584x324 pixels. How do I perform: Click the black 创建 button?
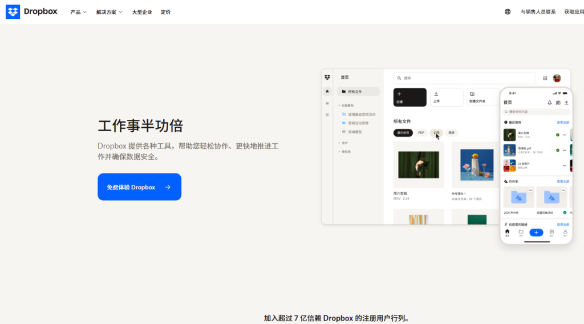click(409, 97)
